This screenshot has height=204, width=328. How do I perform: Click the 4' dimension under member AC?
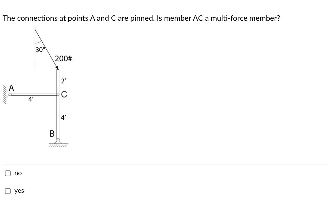(31, 99)
